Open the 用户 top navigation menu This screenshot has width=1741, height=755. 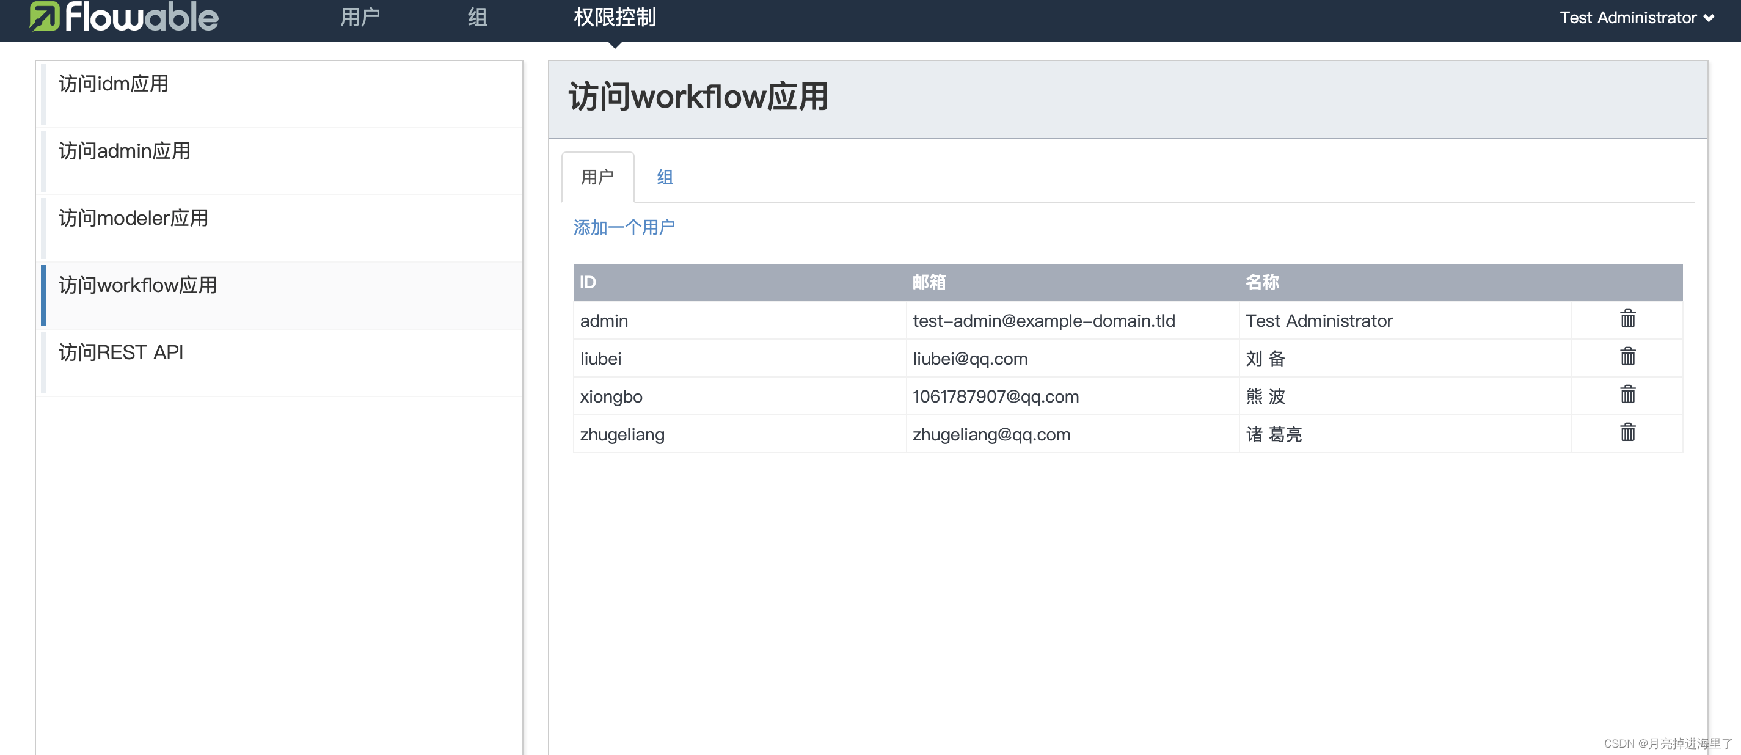tap(360, 18)
